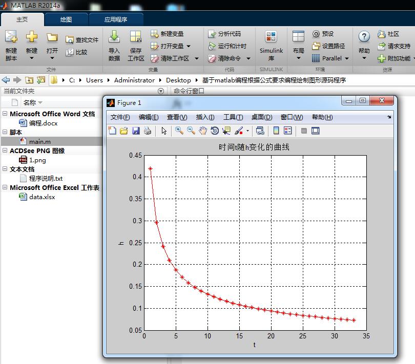Open the Layout (布局) dropdown arrow
Image resolution: width=415 pixels, height=364 pixels.
298,58
